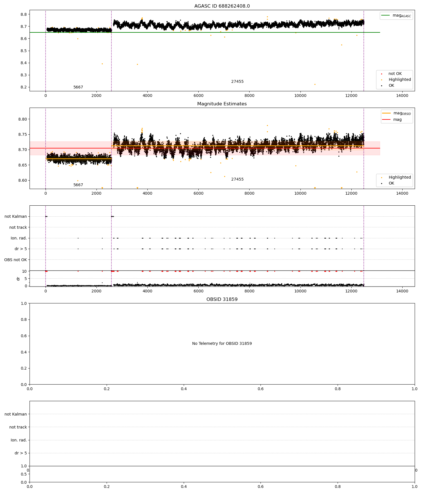This screenshot has width=422, height=493.
Task: Click the "0.4" x tick in OBSID 31859 plot
Action: (x=184, y=389)
